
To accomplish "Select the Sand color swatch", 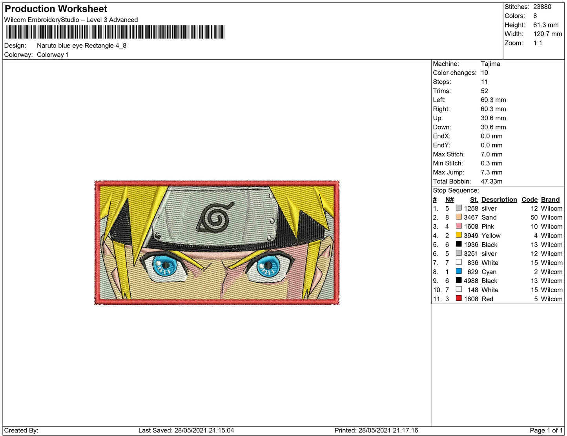I will pyautogui.click(x=459, y=217).
